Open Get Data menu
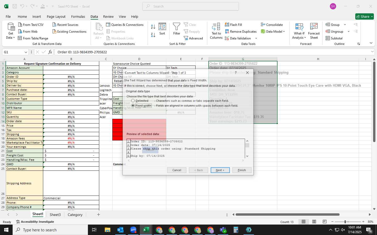Viewport: 377px width, 235px height. click(x=11, y=31)
